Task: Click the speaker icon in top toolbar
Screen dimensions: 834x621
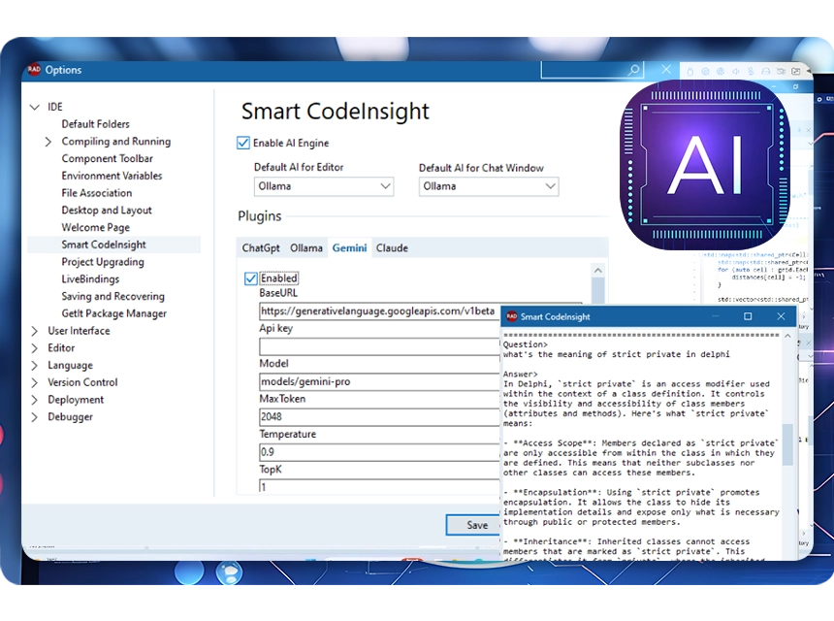Action: 736,71
